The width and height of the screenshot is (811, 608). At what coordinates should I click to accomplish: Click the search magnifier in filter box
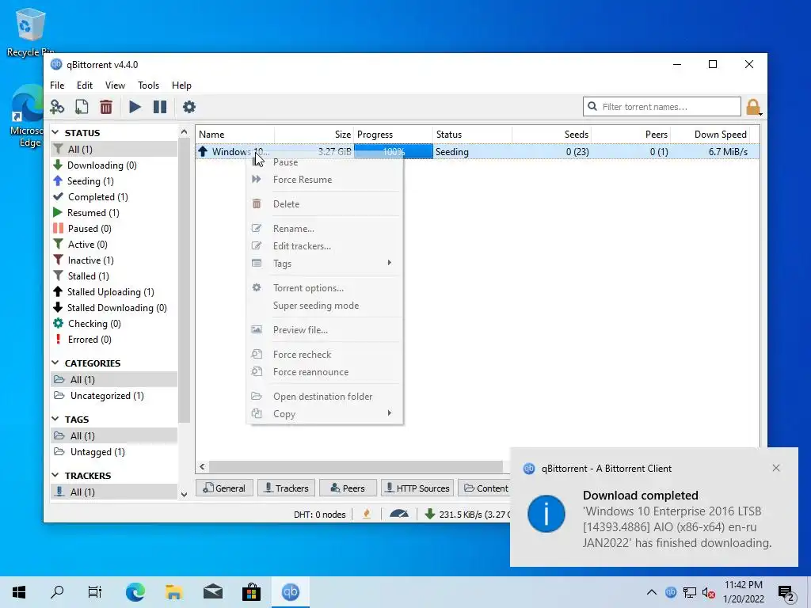[x=592, y=107]
